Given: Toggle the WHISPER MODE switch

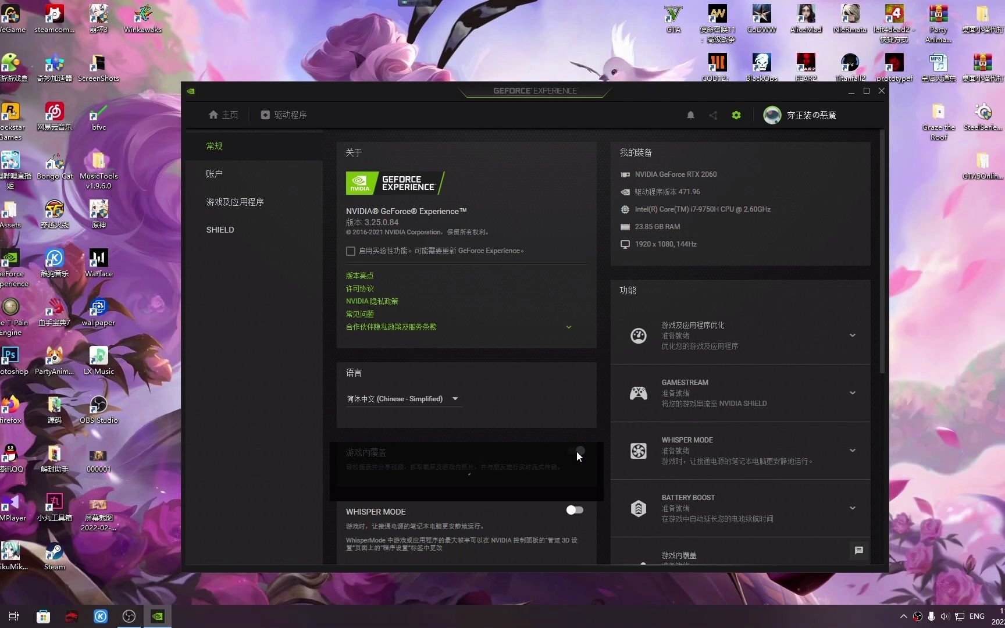Looking at the screenshot, I should (575, 510).
